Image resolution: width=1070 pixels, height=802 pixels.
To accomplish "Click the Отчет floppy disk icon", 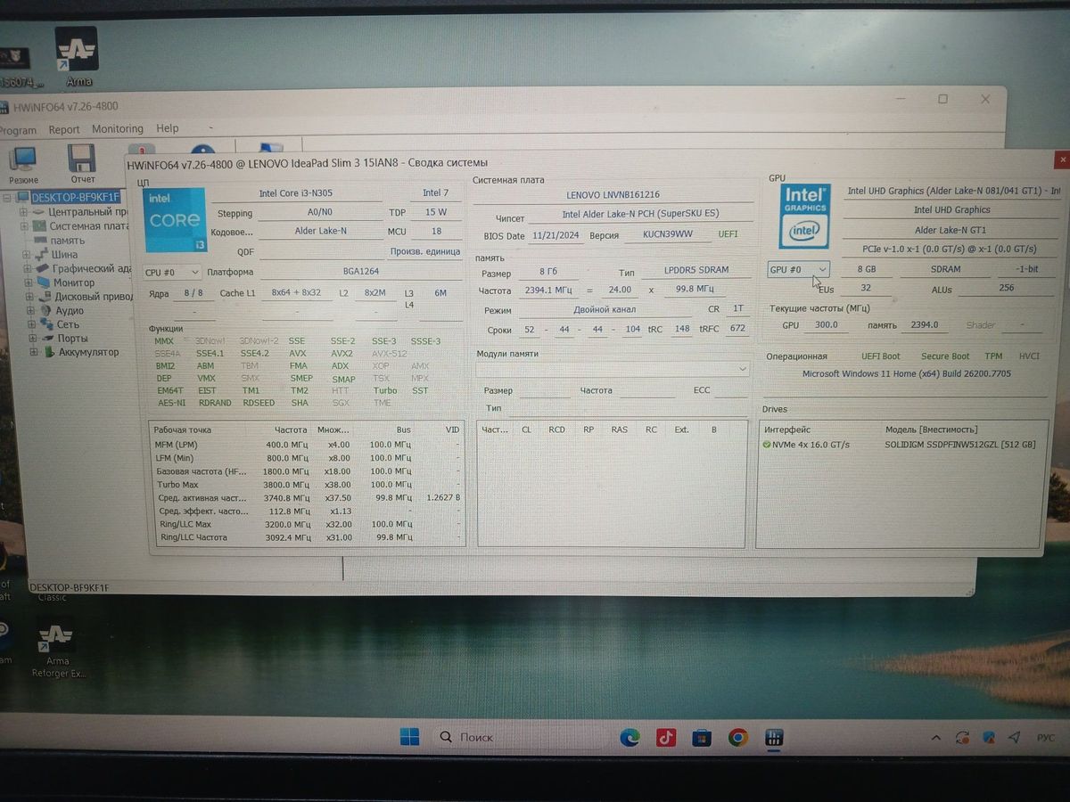I will pyautogui.click(x=82, y=162).
